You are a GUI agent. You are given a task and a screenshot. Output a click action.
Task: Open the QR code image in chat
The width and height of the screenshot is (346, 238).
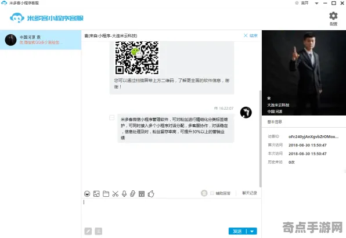point(137,58)
